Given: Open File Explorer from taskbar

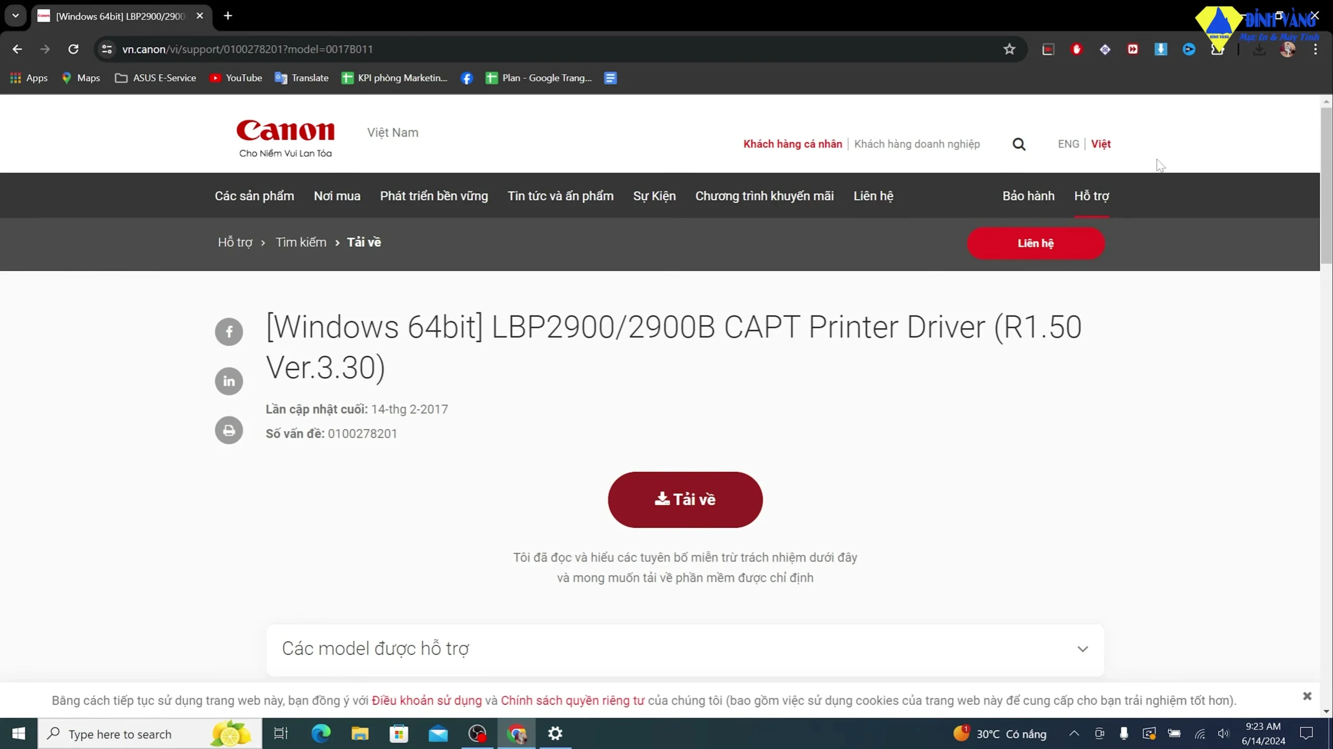Looking at the screenshot, I should click(360, 733).
